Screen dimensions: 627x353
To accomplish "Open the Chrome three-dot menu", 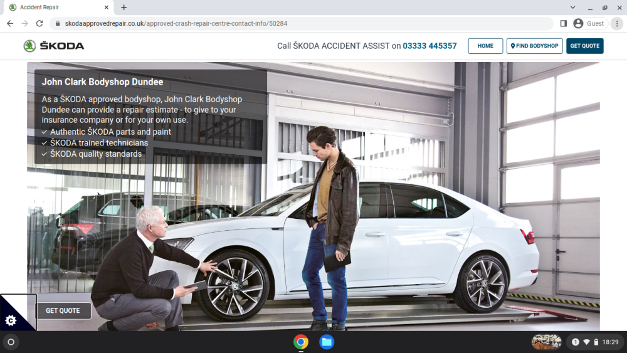I will tap(617, 24).
